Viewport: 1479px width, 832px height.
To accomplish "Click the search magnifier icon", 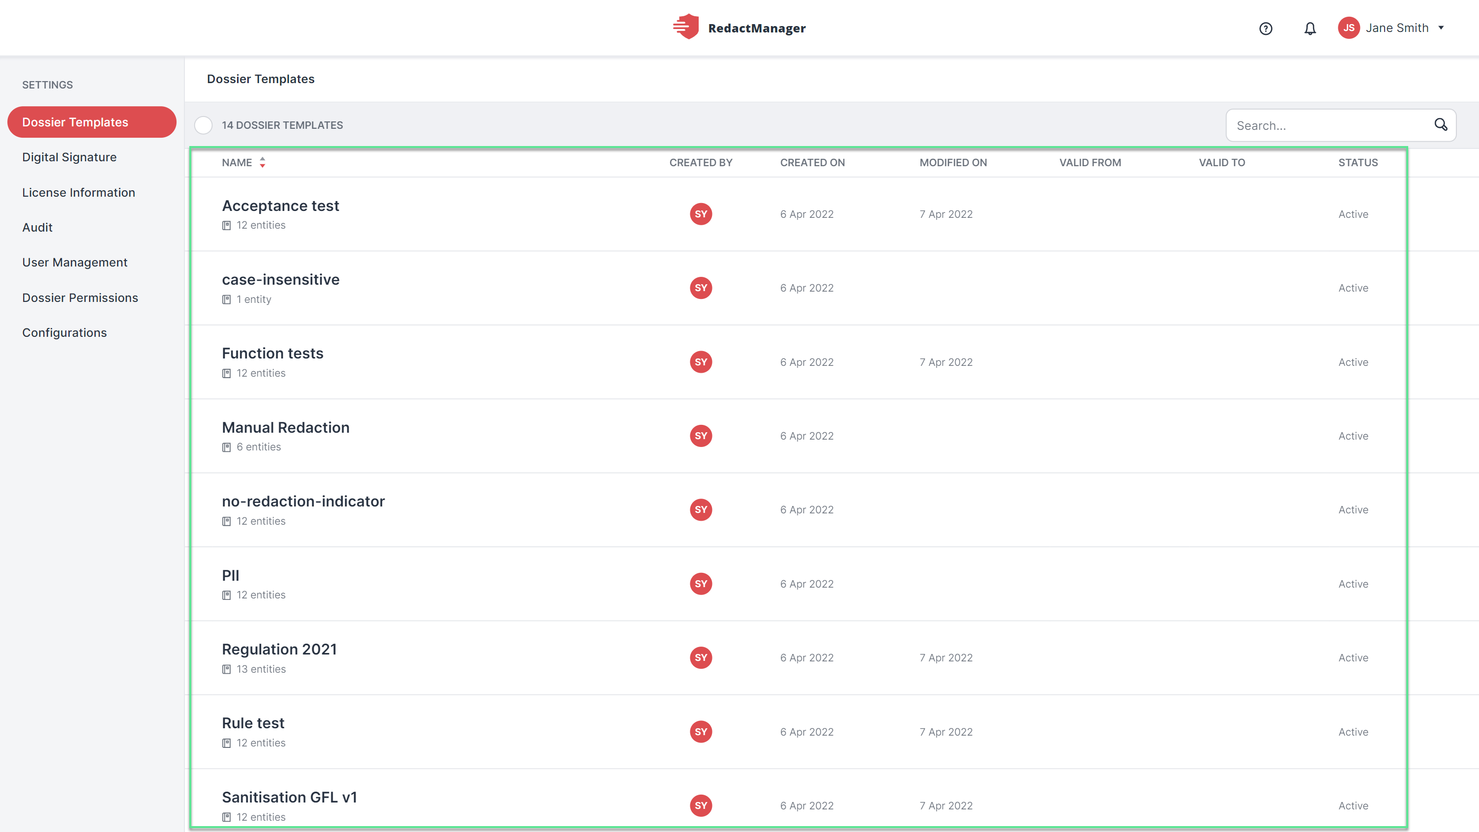I will pos(1441,124).
